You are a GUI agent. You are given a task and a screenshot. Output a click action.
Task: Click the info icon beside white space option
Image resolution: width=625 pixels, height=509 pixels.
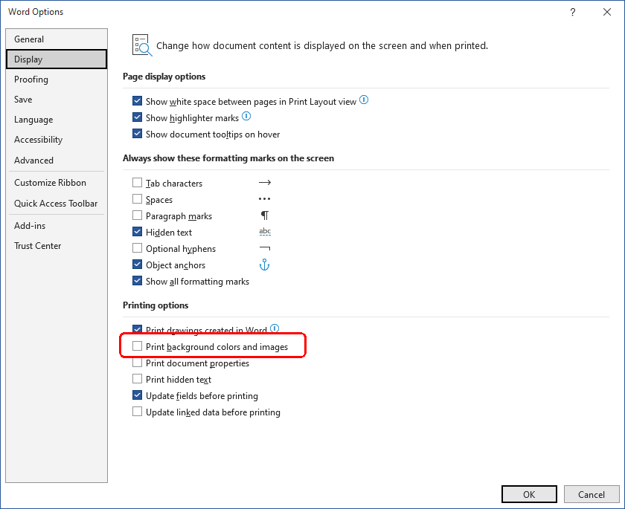364,100
